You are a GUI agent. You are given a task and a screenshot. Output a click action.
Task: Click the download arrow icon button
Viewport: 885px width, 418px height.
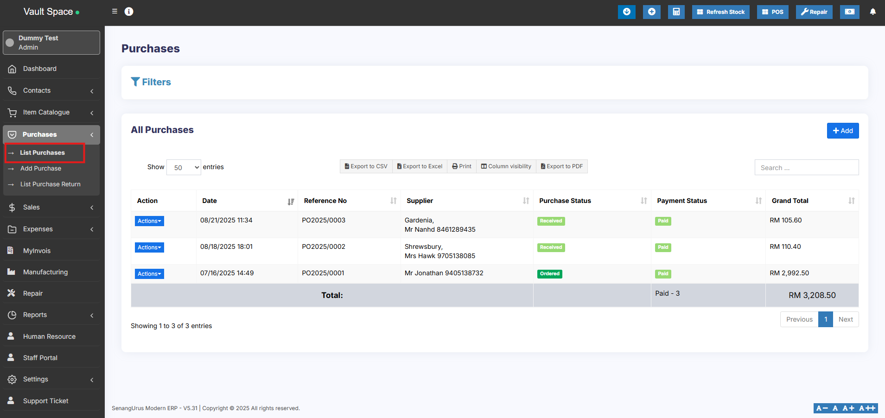point(626,12)
